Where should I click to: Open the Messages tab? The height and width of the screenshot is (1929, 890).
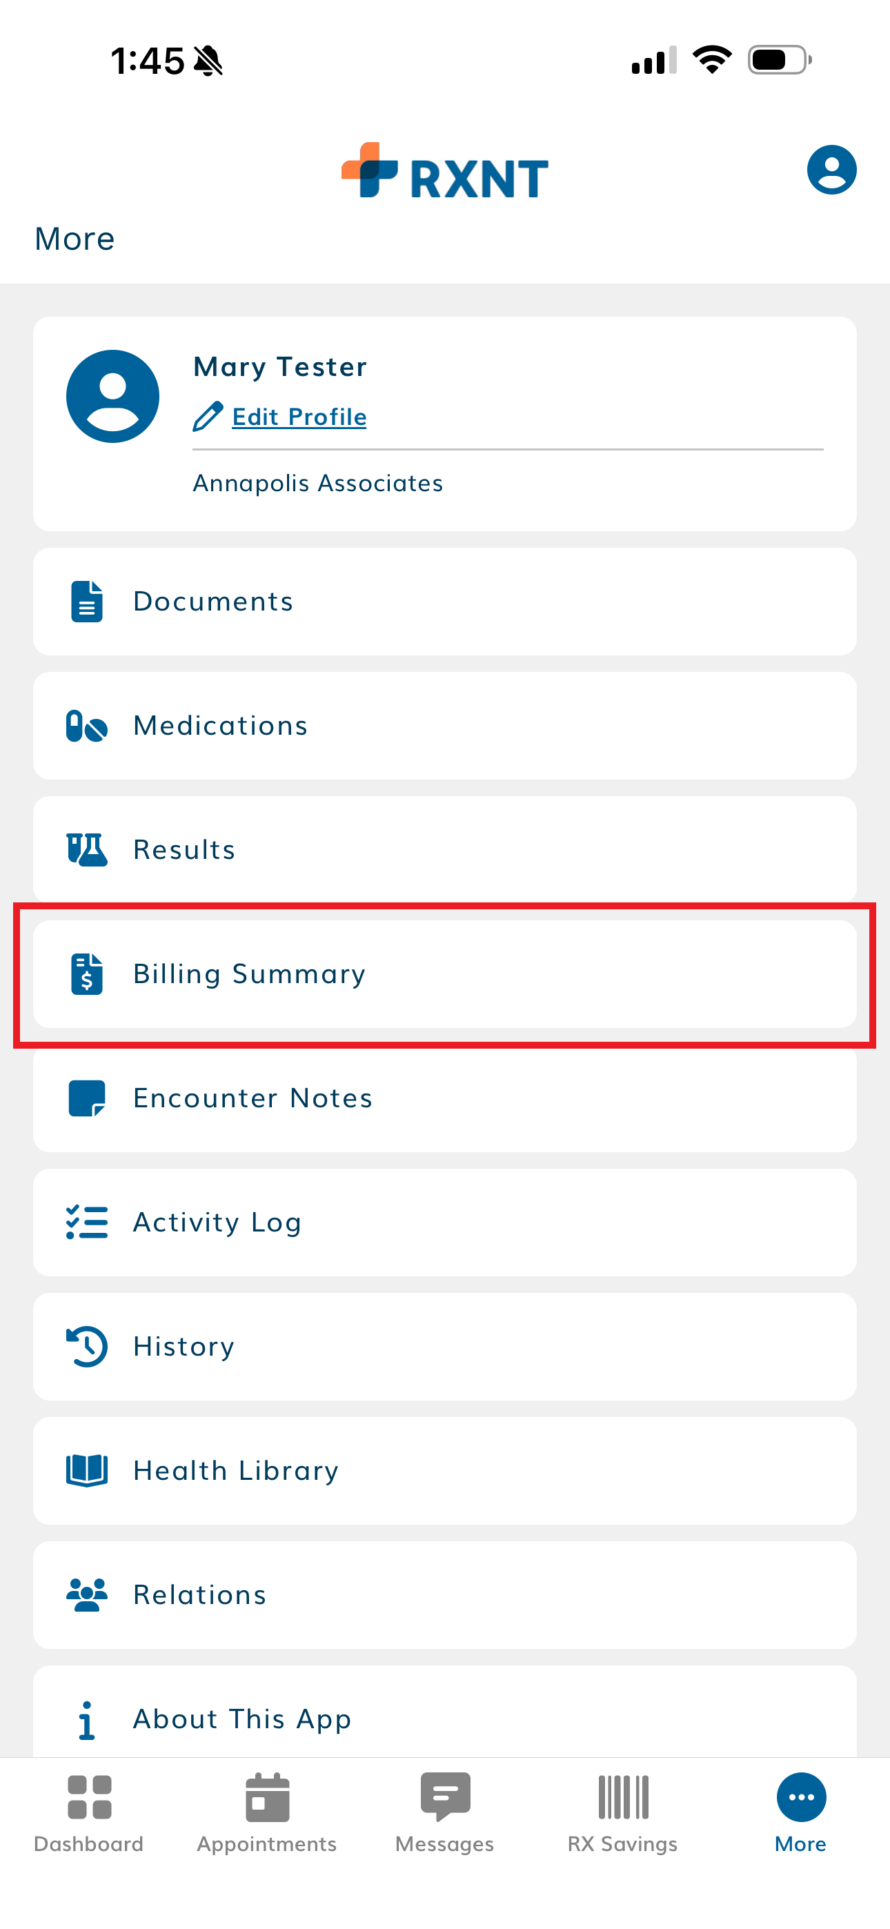pyautogui.click(x=445, y=1812)
